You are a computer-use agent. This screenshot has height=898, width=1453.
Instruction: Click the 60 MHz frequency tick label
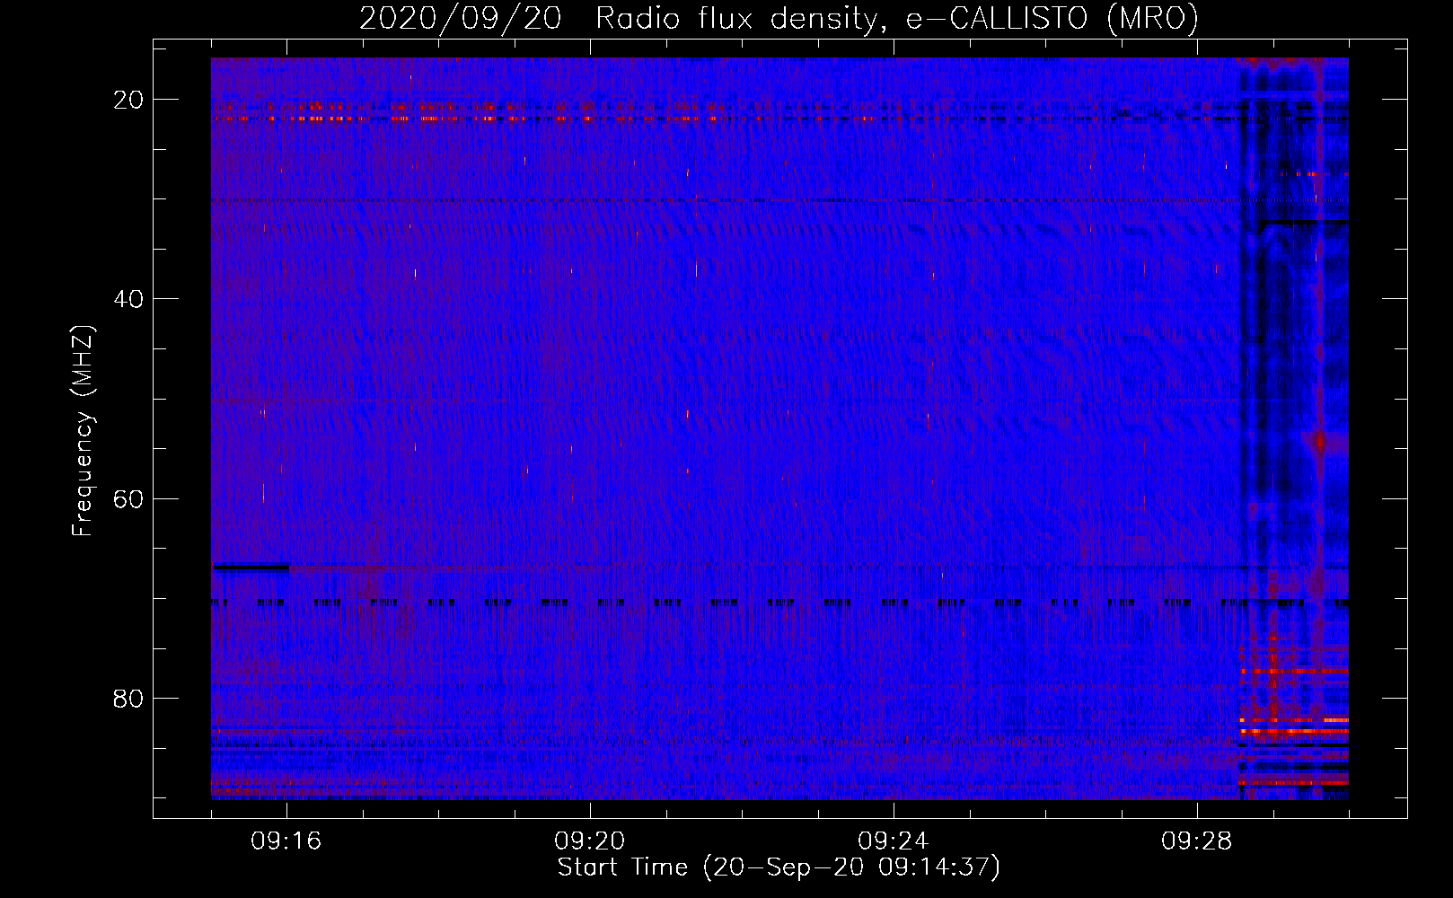coord(128,499)
